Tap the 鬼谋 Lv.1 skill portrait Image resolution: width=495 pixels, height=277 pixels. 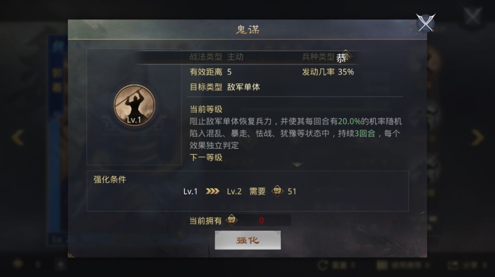(x=134, y=105)
